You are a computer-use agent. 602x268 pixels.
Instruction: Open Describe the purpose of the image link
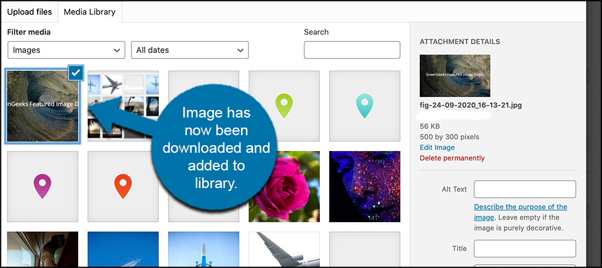click(x=520, y=212)
